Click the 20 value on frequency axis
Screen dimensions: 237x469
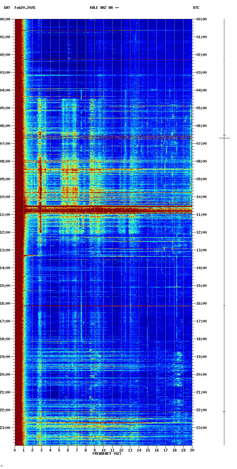(x=192, y=450)
